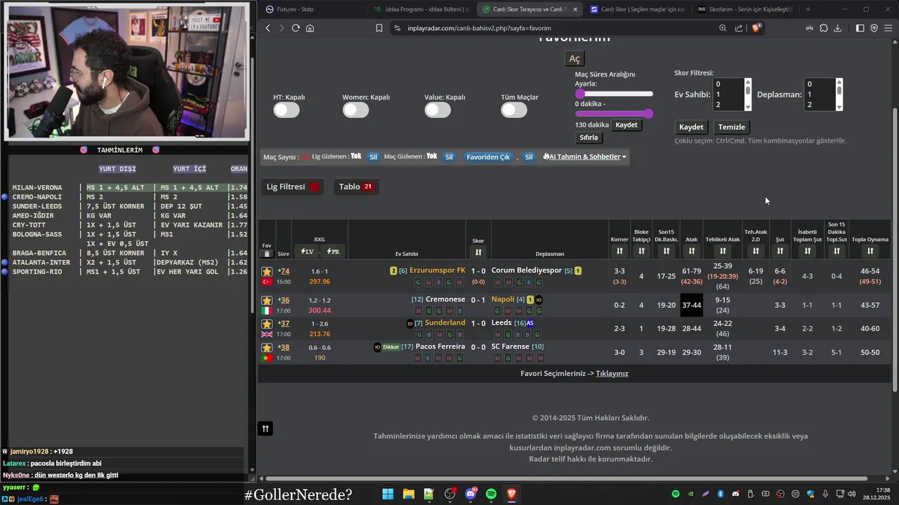Toggle the Value: Kapalı switch
This screenshot has width=899, height=505.
(x=438, y=110)
